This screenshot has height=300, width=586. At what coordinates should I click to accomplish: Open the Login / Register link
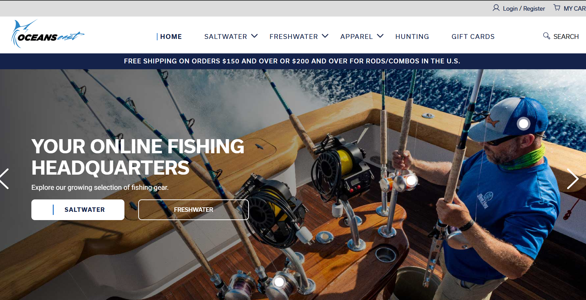[524, 9]
